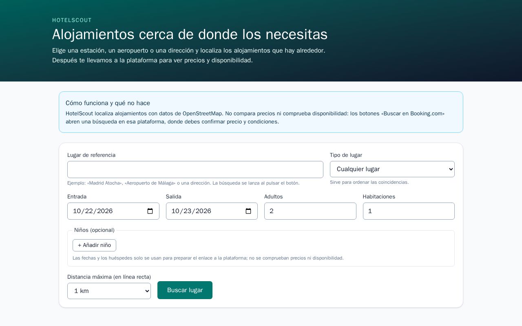Select the Adultos number field

coord(310,211)
